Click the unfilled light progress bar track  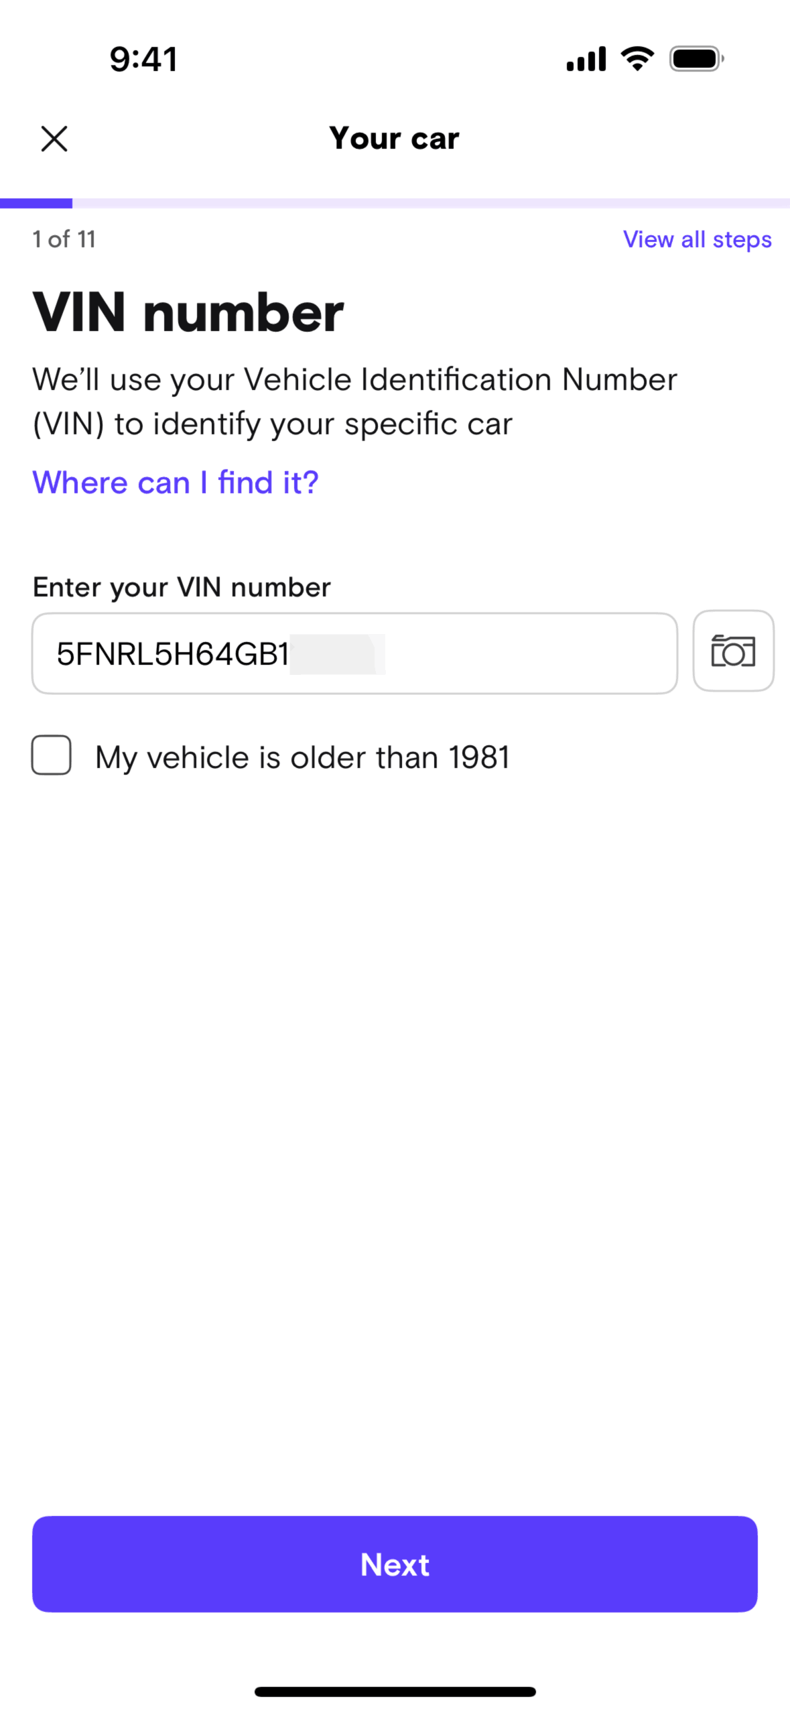[430, 203]
